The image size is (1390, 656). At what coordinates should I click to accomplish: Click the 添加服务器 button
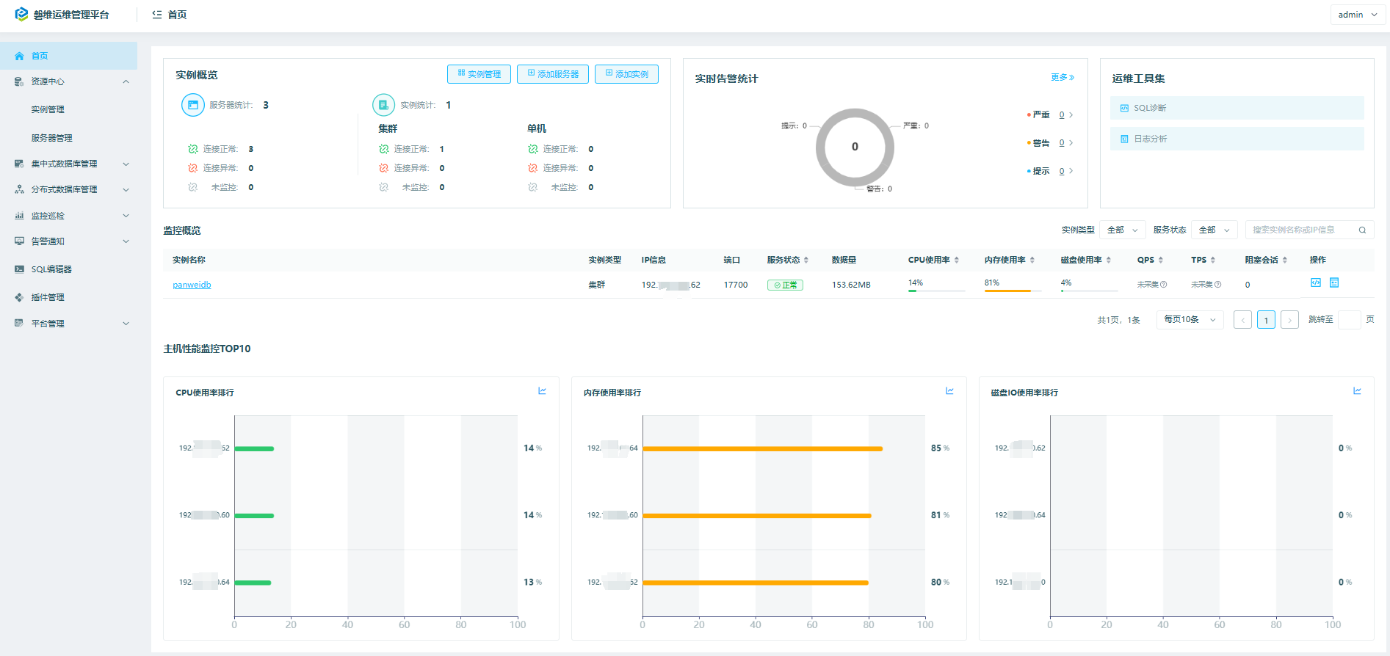point(553,74)
